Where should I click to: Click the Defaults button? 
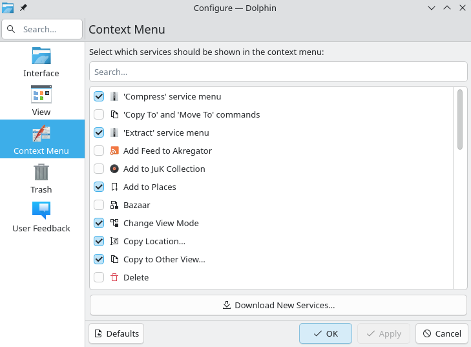(116, 333)
